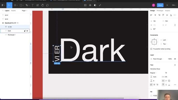Toggle visibility of the Dark layer
The width and height of the screenshot is (178, 100).
coord(27,31)
